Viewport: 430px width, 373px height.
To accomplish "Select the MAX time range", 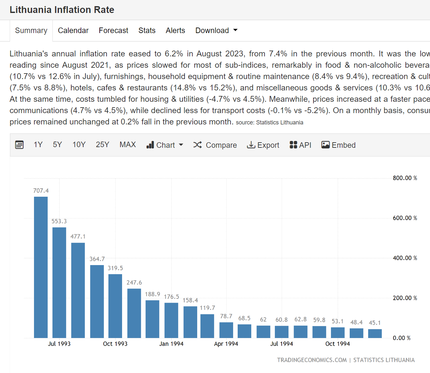I will point(128,145).
